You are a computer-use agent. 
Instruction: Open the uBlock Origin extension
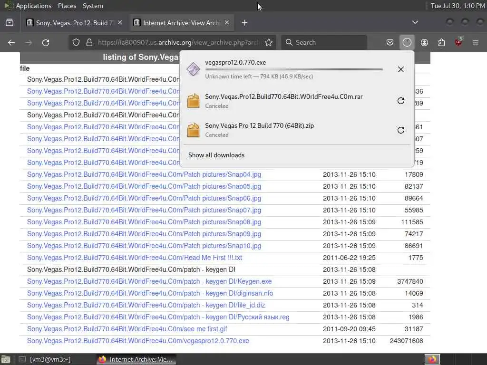[x=458, y=42]
